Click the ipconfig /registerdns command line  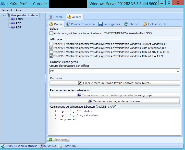(79, 115)
